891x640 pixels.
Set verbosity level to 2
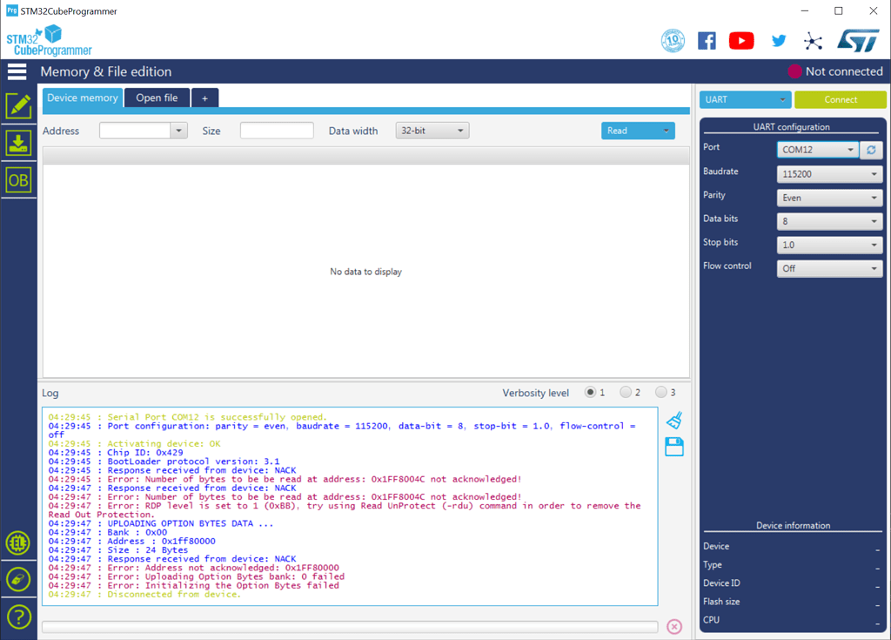click(626, 393)
